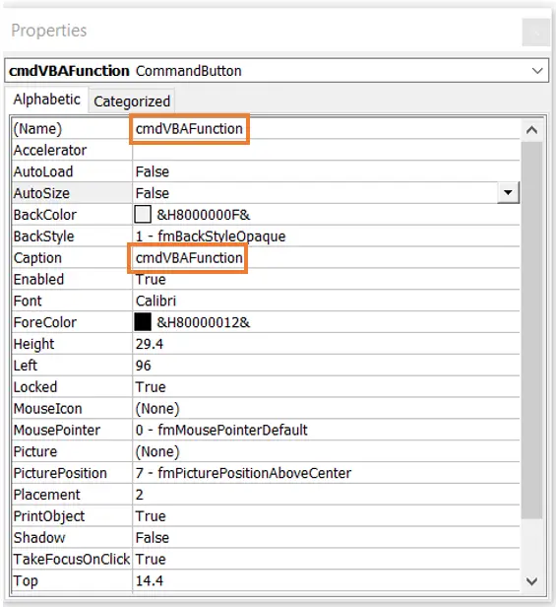
Task: Select BackStyle value 1 - fmBackStyleOpaque
Action: tap(211, 236)
